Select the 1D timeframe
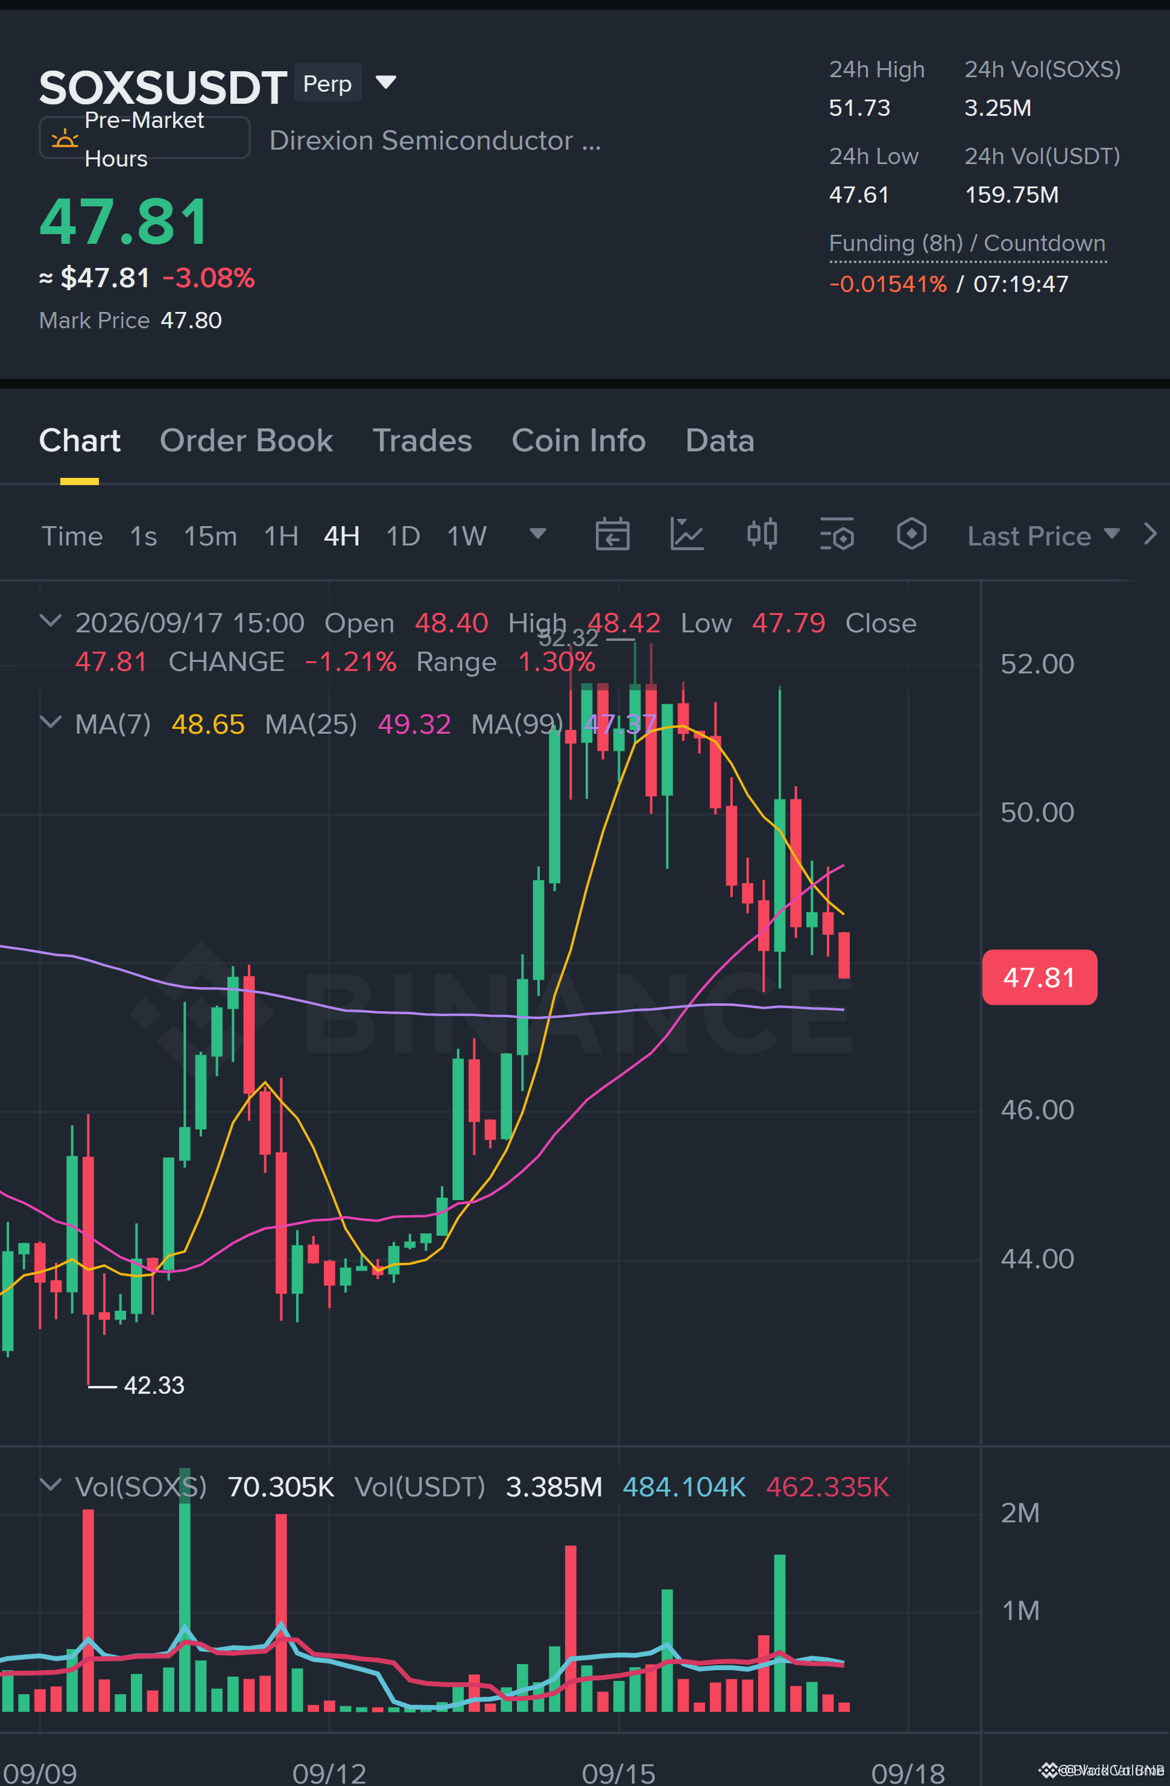The image size is (1170, 1786). click(403, 536)
